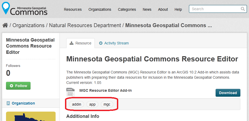Open the Organizations menu item

click(100, 10)
